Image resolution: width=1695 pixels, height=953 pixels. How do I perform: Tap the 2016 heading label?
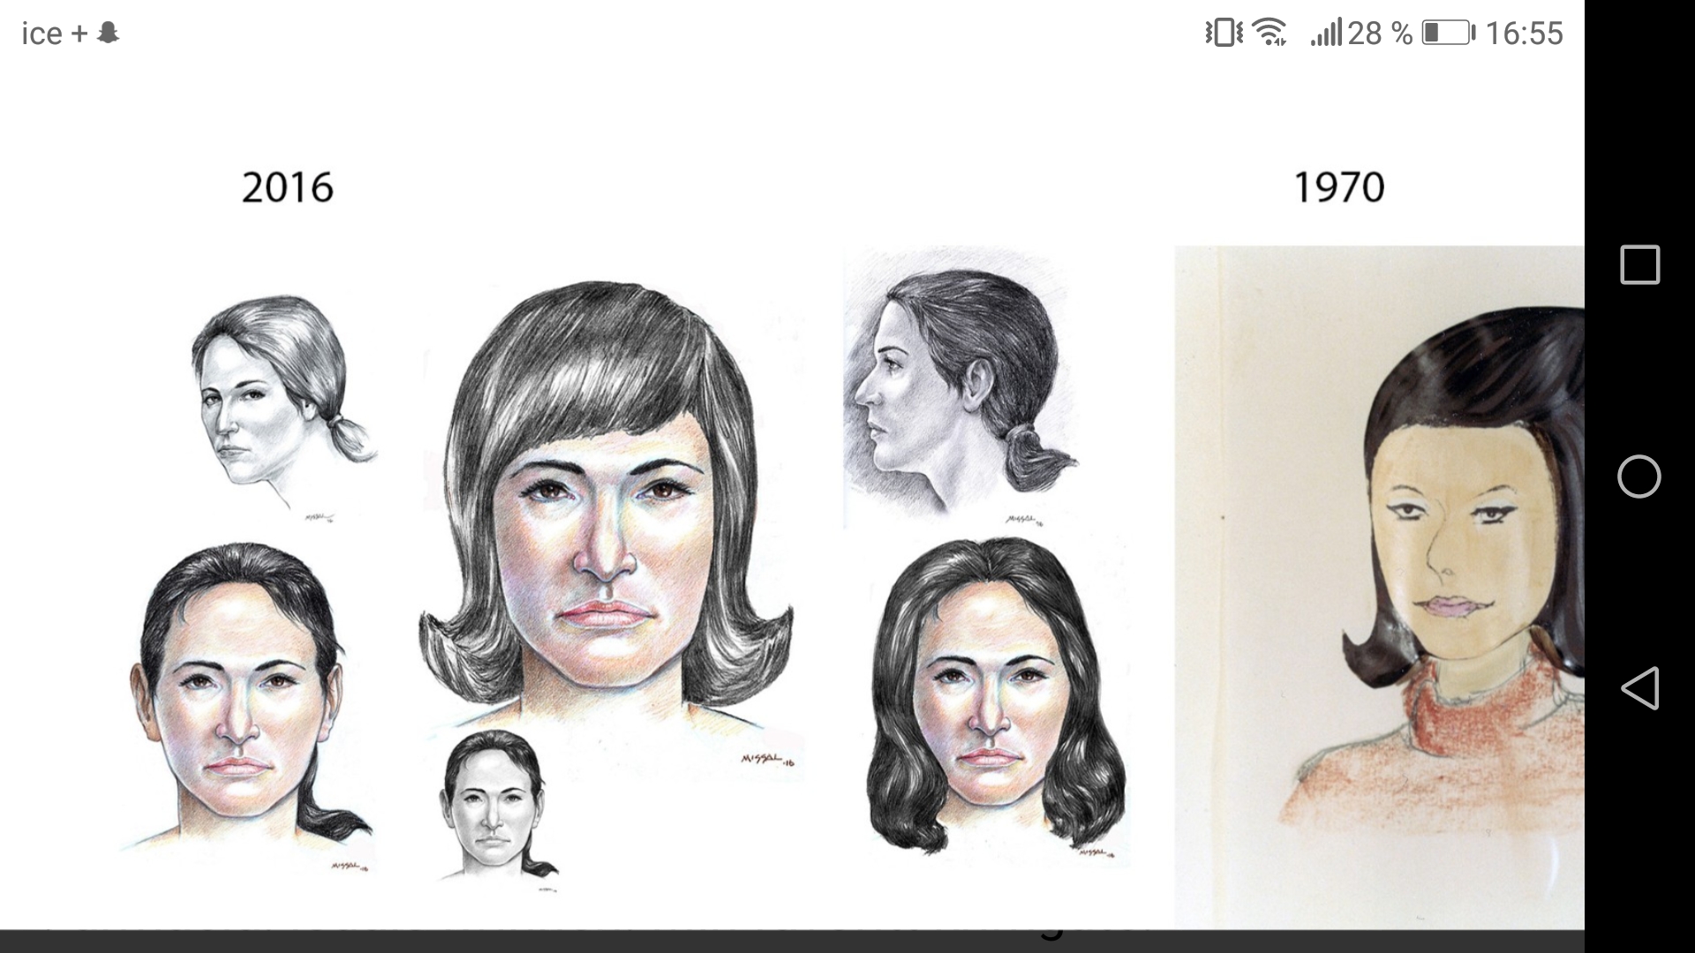coord(287,188)
